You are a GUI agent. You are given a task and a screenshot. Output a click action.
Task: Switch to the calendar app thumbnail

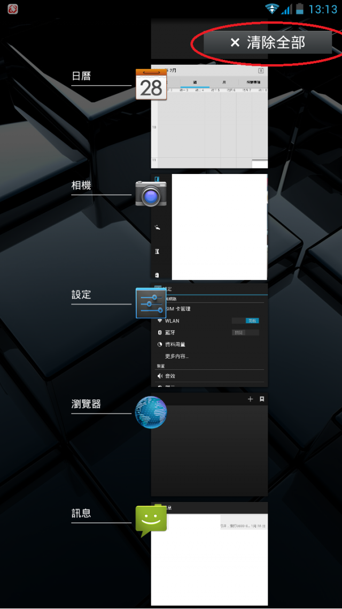209,117
